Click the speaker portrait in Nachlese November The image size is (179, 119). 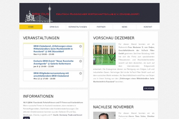(x=104, y=115)
